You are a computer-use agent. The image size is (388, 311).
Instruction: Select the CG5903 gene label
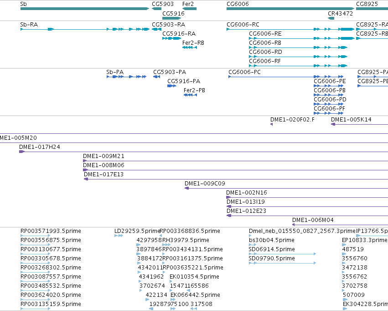[163, 4]
